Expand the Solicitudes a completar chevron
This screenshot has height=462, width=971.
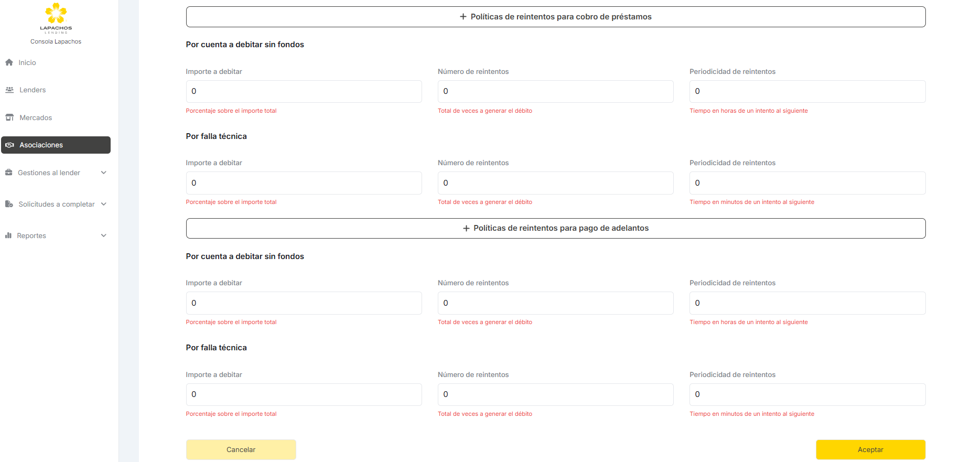(104, 204)
